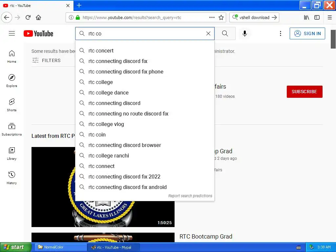This screenshot has height=252, width=336.
Task: Choose suggestion "rtc coin"
Action: click(145, 135)
